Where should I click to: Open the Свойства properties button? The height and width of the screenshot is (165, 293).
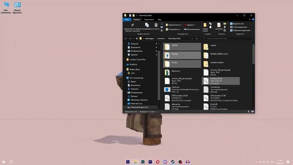pos(219,27)
